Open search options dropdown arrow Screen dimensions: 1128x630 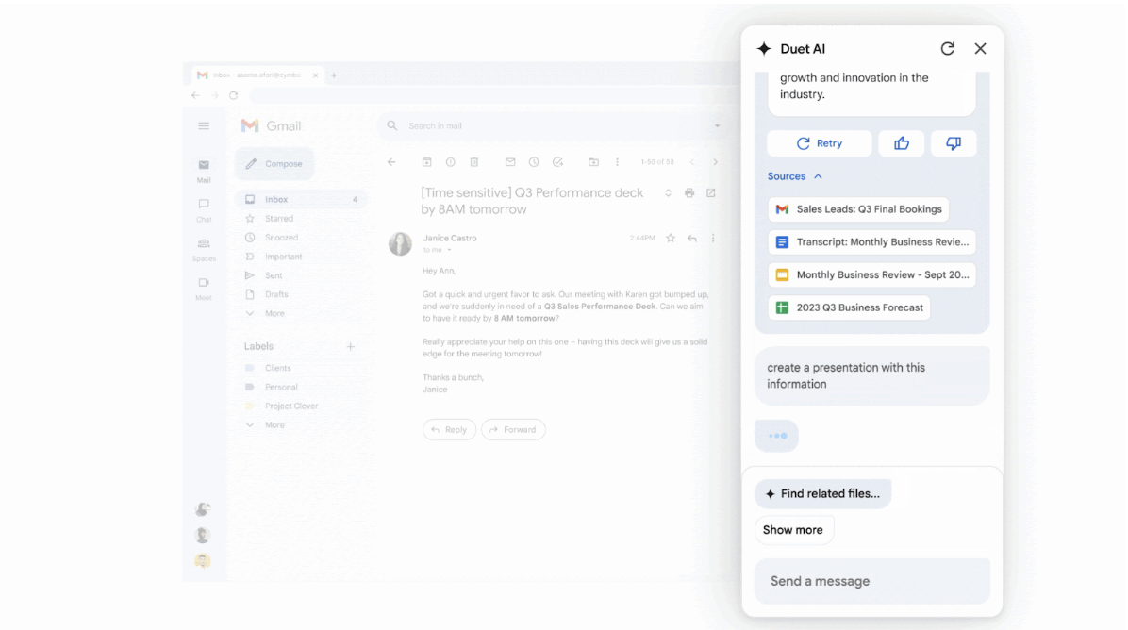pyautogui.click(x=717, y=125)
